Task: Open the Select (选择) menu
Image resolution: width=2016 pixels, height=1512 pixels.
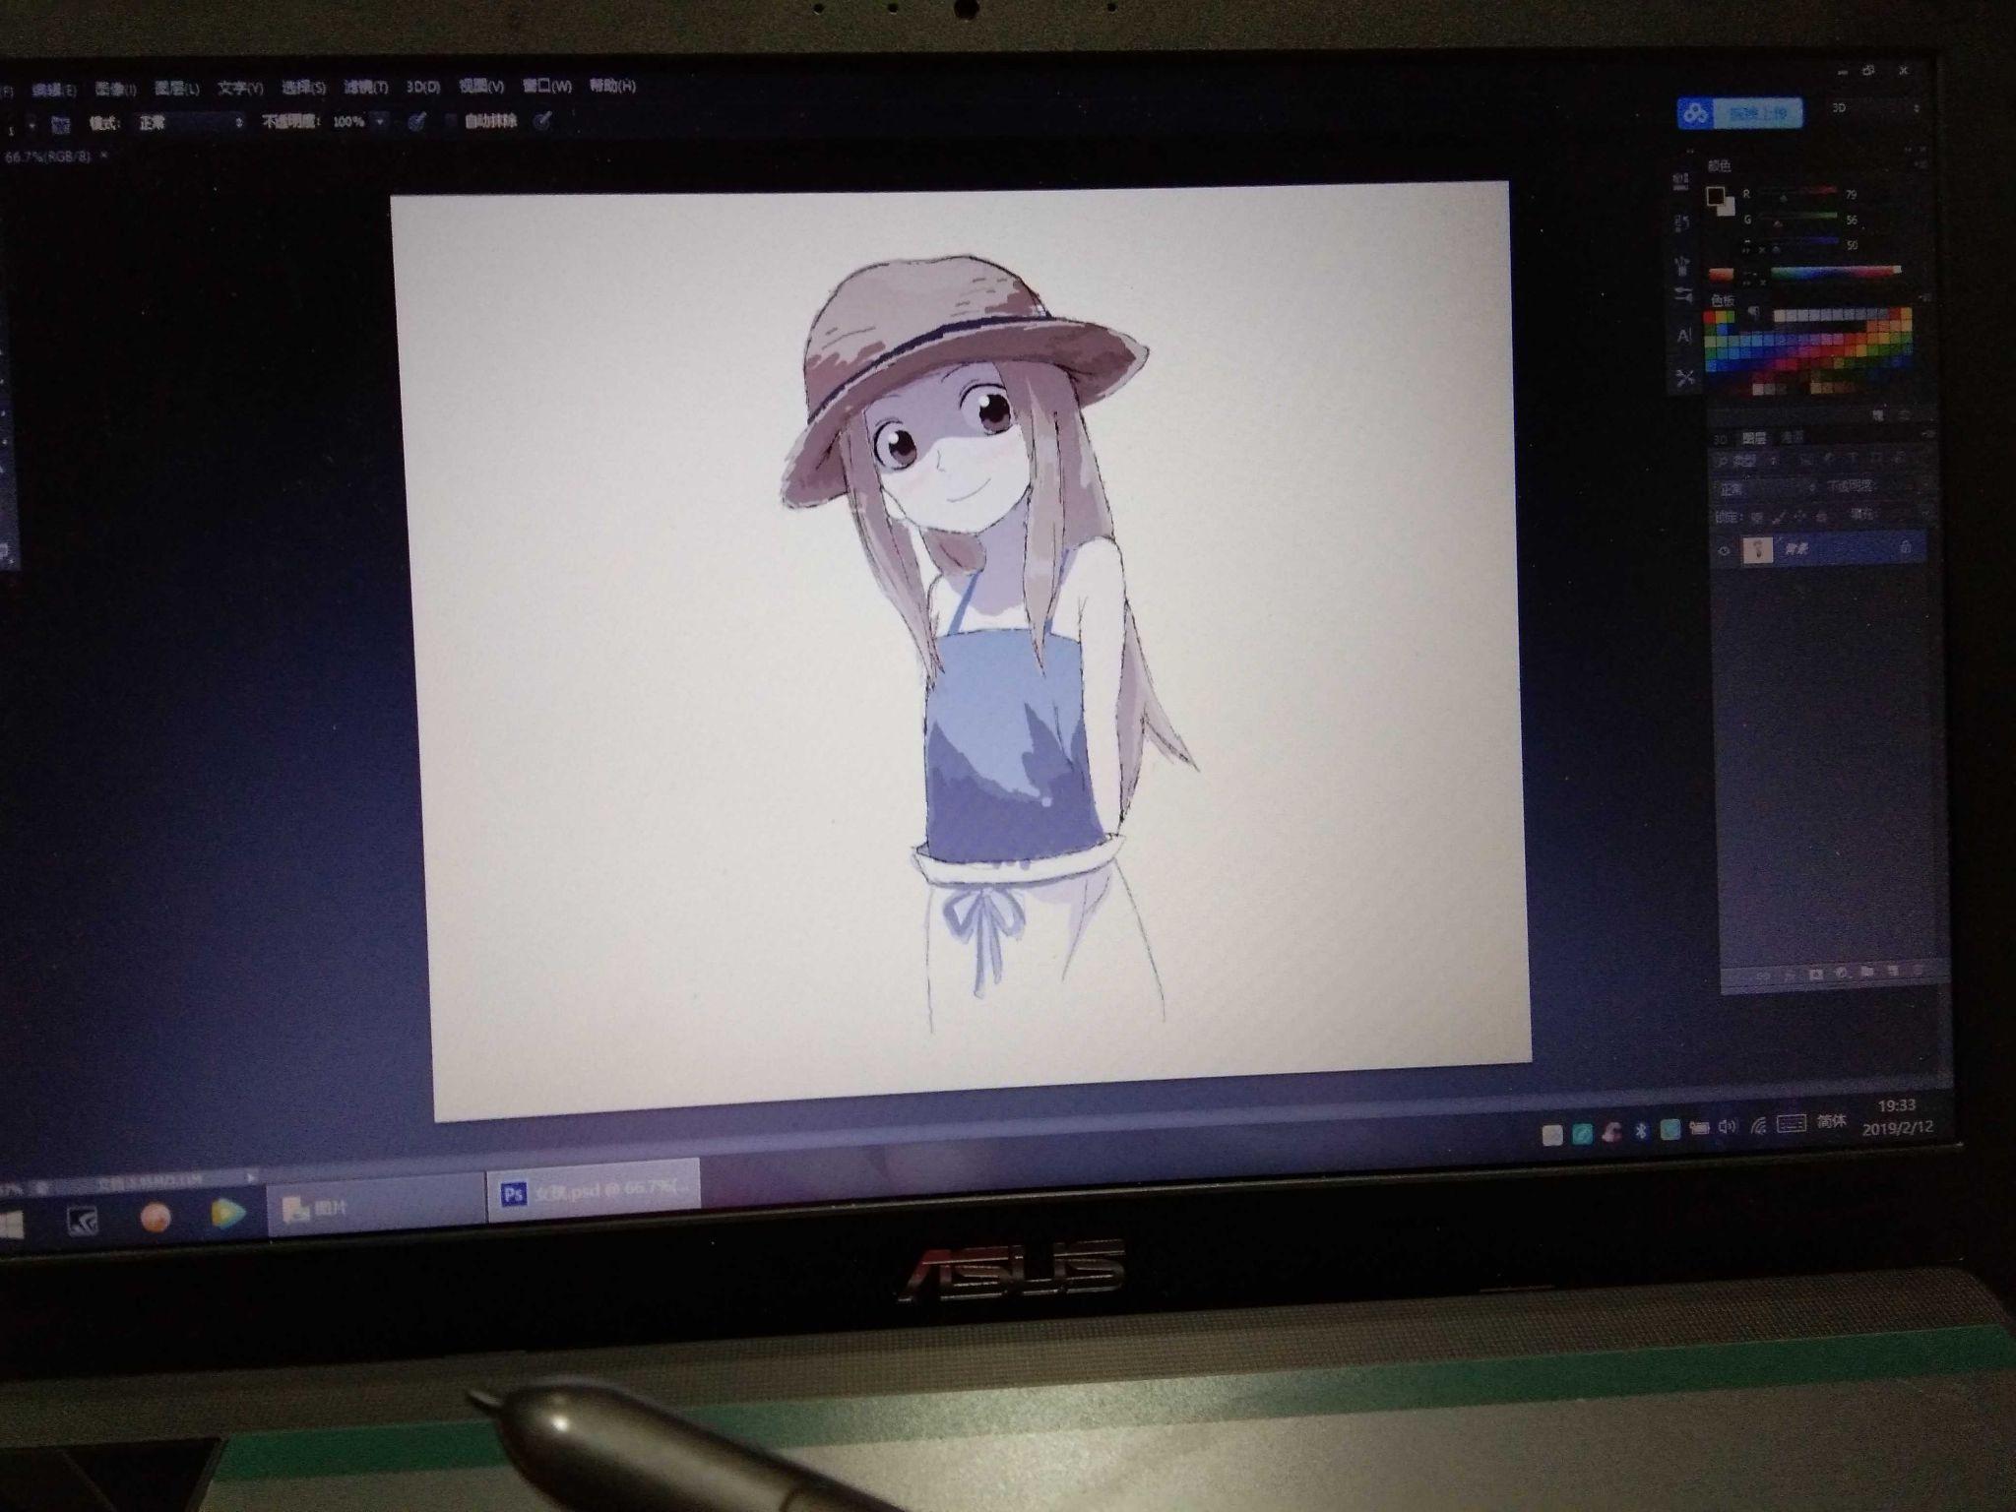Action: 303,88
